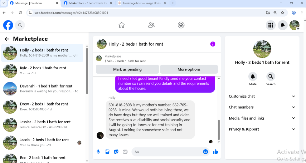Viewport: 306px width, 163px height.
Task: Open Chrome three-dot menu
Action: [x=302, y=13]
